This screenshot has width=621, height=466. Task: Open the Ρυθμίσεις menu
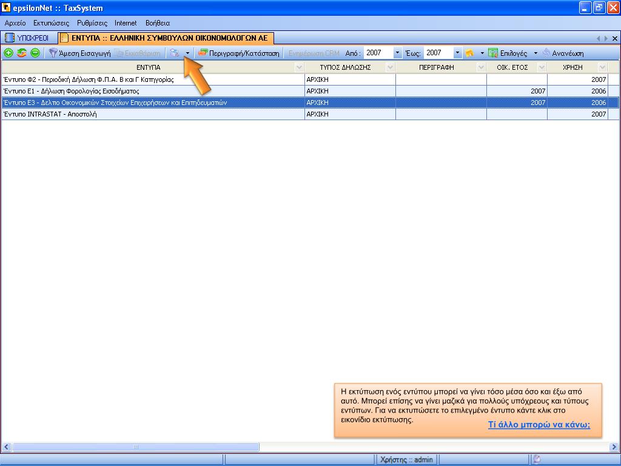(92, 22)
